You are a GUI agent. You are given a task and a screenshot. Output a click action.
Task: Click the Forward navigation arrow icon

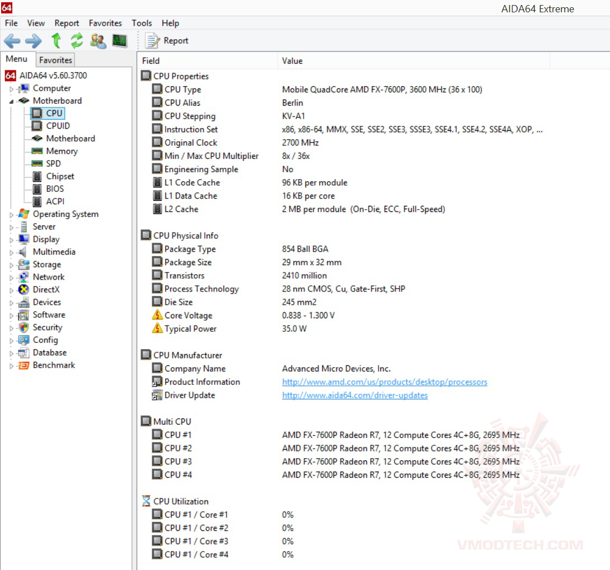click(x=34, y=41)
